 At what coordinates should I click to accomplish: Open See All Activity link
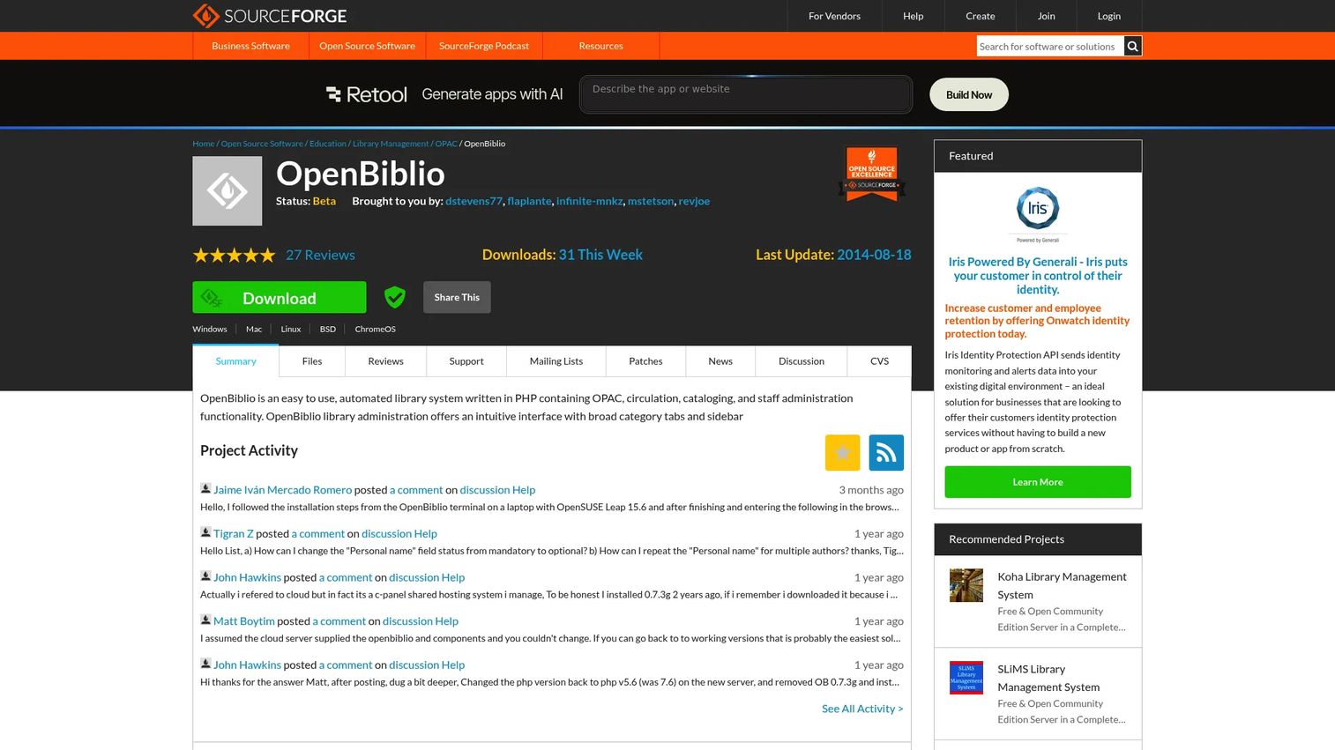[862, 709]
